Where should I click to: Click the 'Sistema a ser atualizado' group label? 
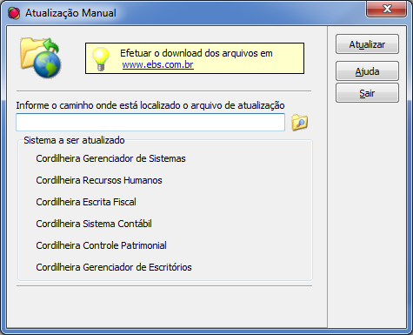click(x=74, y=140)
